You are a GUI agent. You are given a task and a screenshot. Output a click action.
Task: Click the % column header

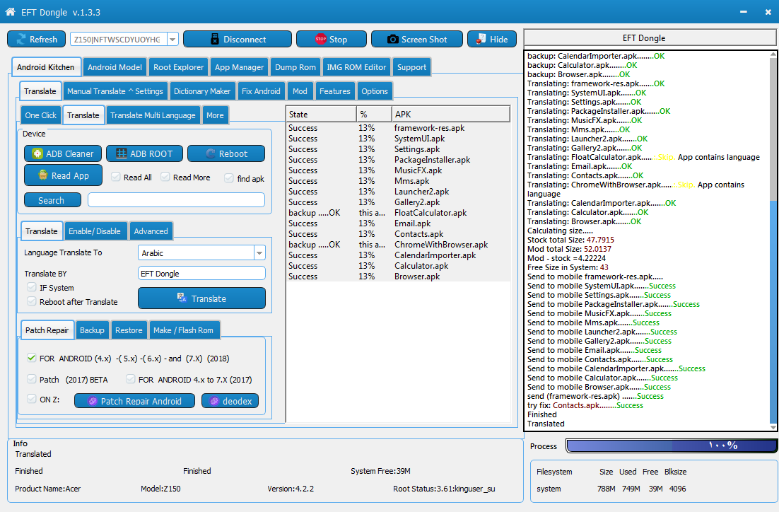(x=374, y=114)
